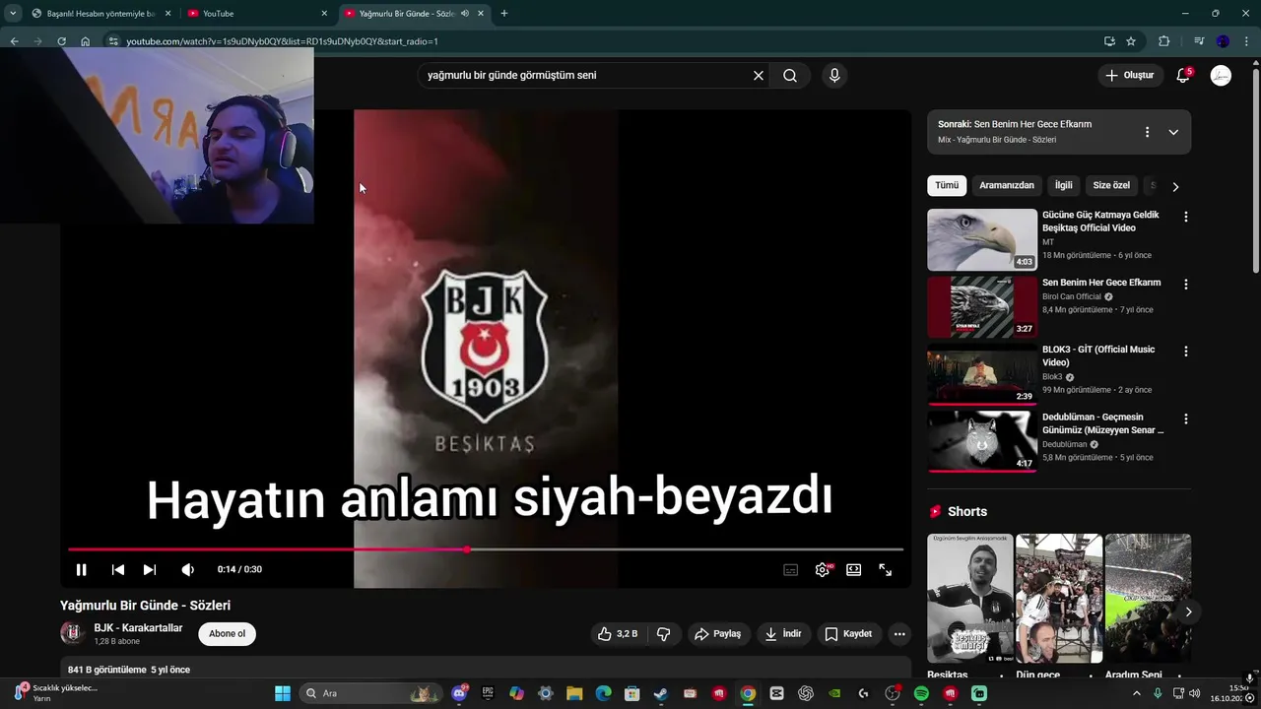Open BJK - Karakartallar channel link
This screenshot has height=709, width=1261.
point(138,628)
